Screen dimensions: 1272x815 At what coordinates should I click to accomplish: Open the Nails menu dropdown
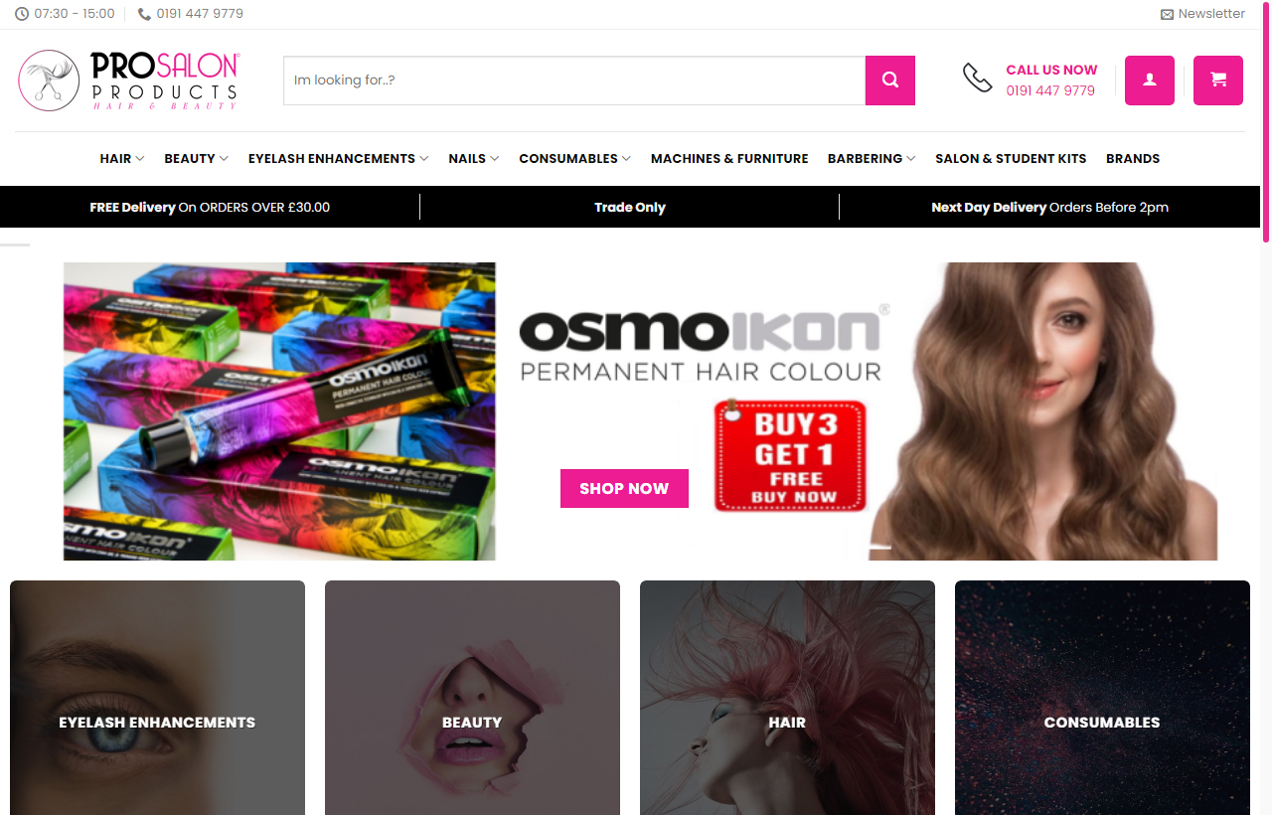click(x=474, y=158)
